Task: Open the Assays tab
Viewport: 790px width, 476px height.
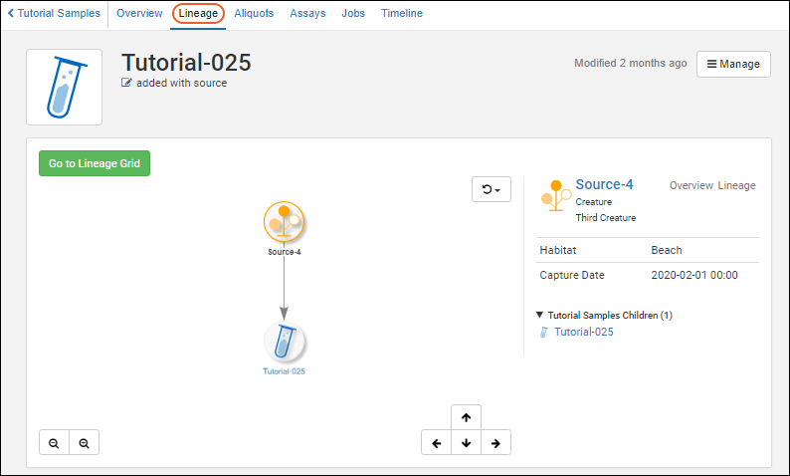Action: point(307,14)
